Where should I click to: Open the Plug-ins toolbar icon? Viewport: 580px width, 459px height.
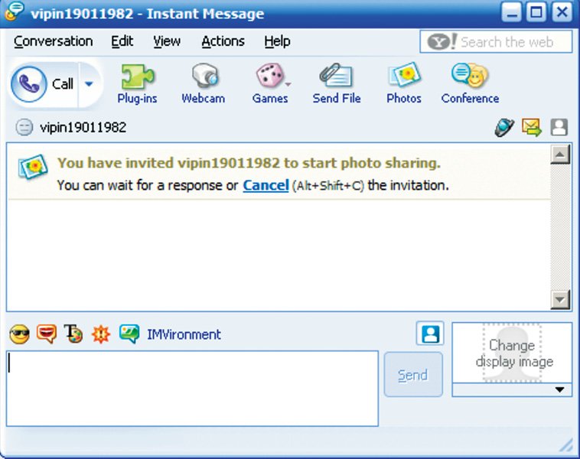(x=137, y=84)
